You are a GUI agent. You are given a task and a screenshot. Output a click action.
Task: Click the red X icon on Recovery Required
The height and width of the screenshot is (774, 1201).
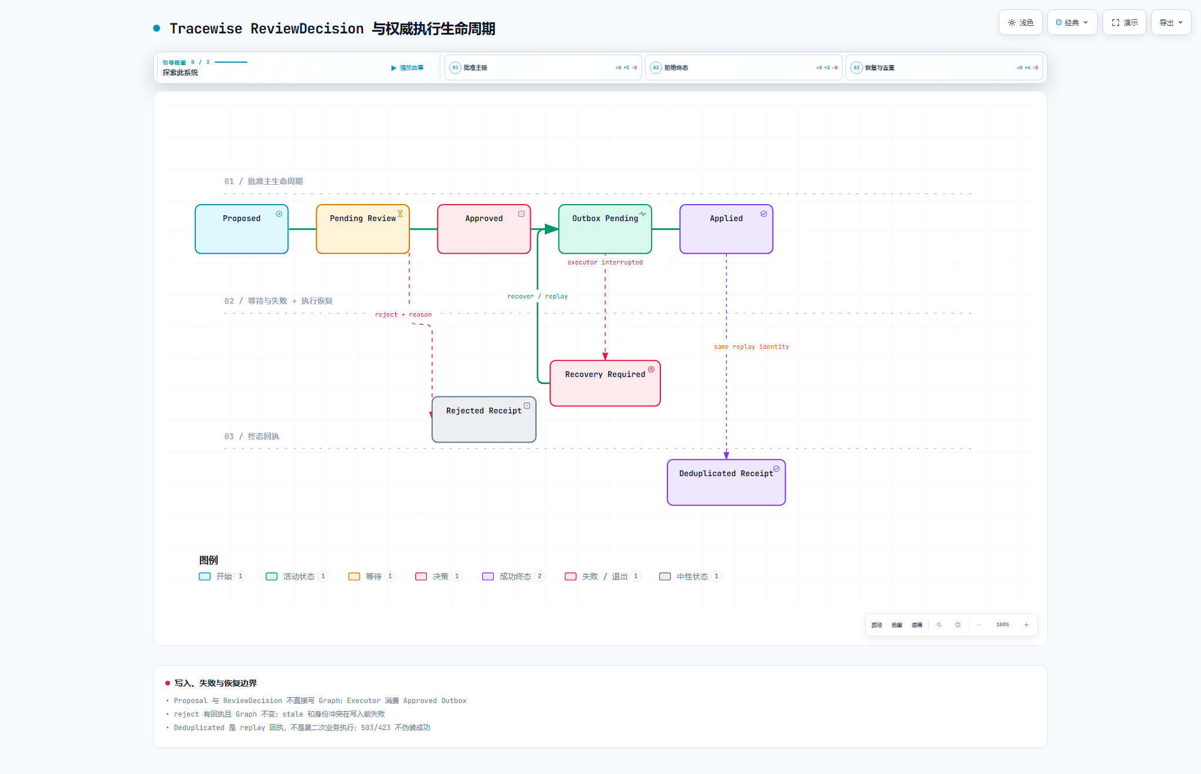651,369
